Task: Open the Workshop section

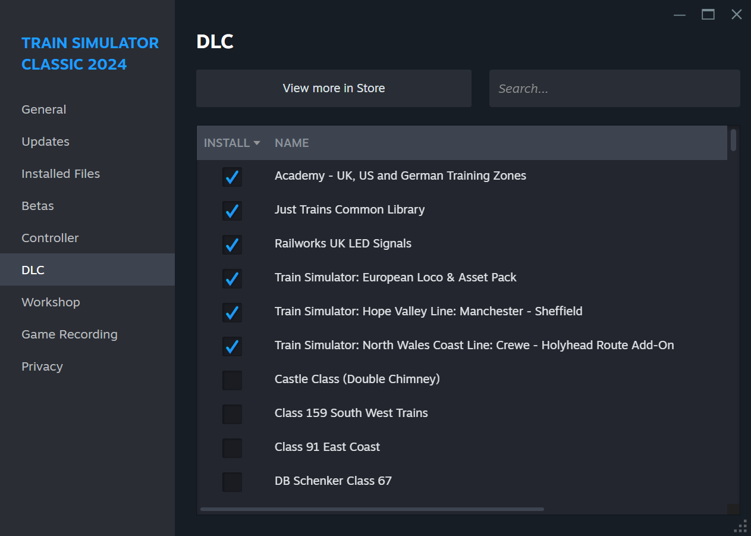Action: pyautogui.click(x=51, y=302)
